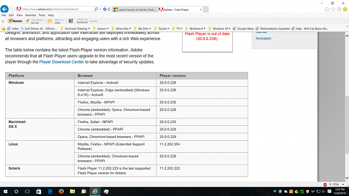Click the adobe.com URL address field
Screen dimensions: 349x196
coord(50,9)
